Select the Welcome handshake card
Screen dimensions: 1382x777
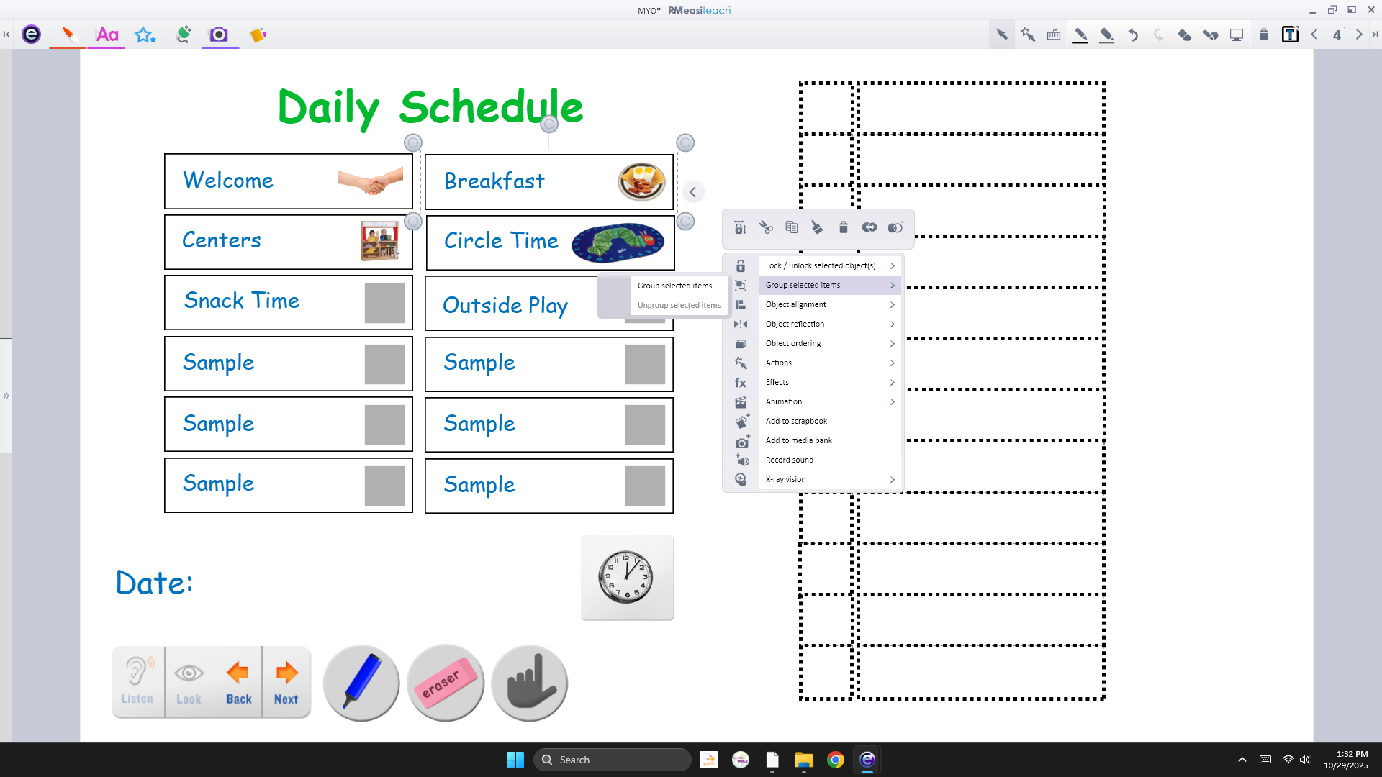[x=288, y=181]
